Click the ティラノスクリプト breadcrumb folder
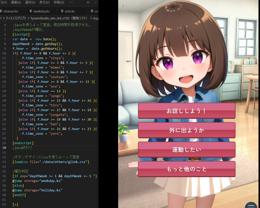 tap(16, 18)
